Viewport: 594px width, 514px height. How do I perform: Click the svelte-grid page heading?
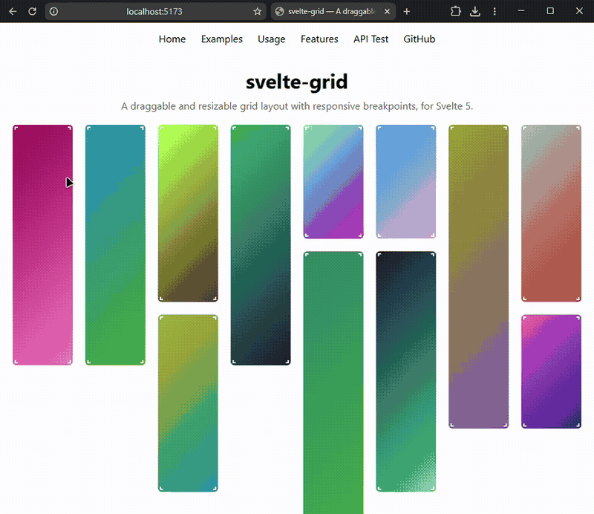click(x=296, y=82)
